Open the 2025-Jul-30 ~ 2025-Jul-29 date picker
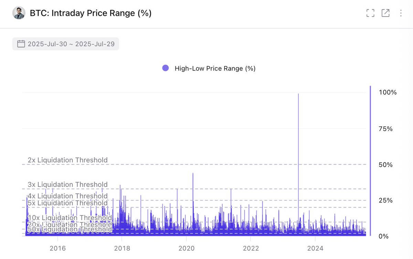 [66, 44]
